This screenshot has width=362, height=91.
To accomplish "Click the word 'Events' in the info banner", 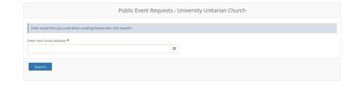I will coord(99,28).
